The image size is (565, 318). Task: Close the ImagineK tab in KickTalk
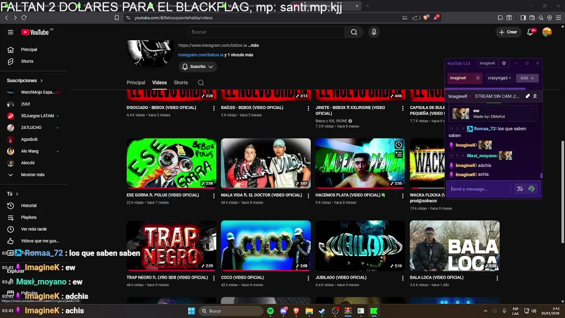point(478,78)
